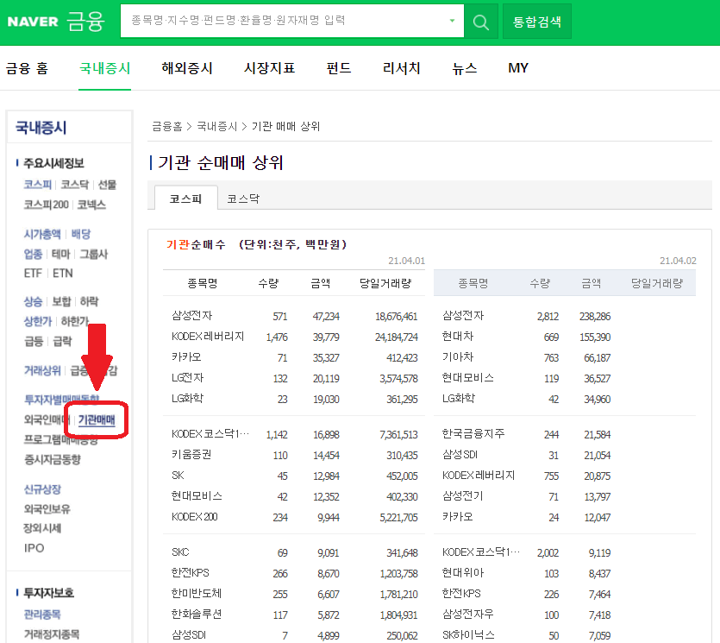Open the 관리종목 sidebar link

[x=41, y=615]
